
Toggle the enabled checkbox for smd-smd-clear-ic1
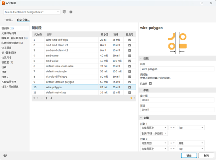[130, 45]
